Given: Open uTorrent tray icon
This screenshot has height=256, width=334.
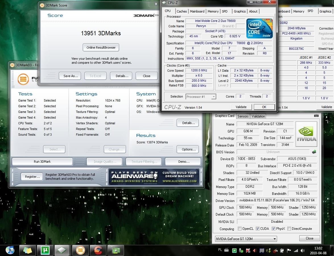Looking at the screenshot, I should [234, 251].
